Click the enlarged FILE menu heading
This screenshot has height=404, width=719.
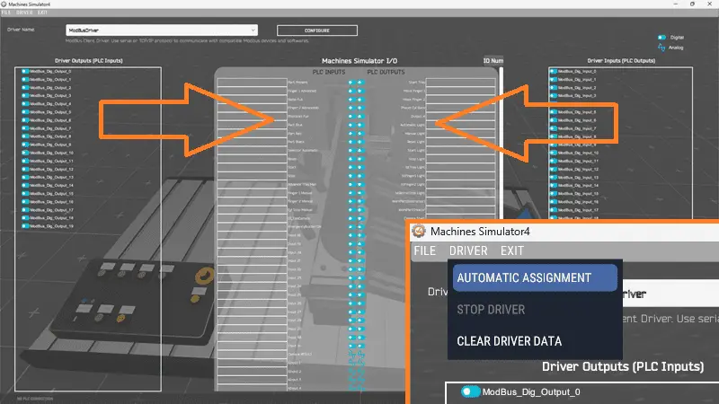[x=424, y=251]
